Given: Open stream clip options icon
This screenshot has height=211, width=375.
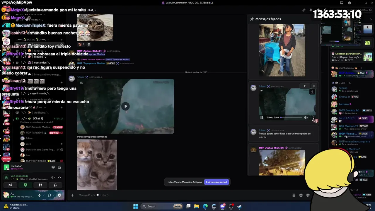Looking at the screenshot, I should (59, 167).
